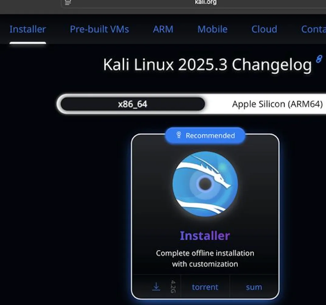Open the Kali Linux 2025.3 Changelog heading

[207, 65]
